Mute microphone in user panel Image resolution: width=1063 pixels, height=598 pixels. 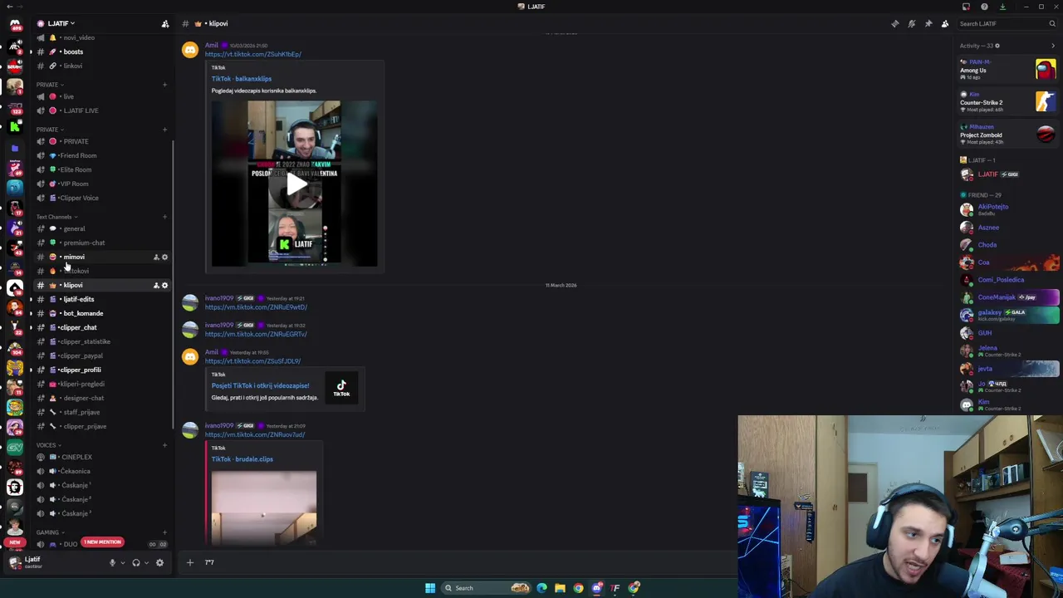(112, 562)
